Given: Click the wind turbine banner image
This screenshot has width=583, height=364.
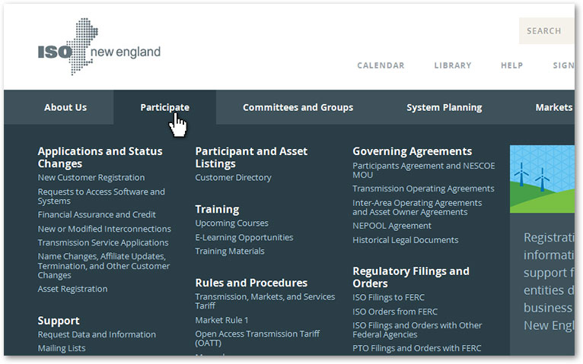Looking at the screenshot, I should point(542,179).
